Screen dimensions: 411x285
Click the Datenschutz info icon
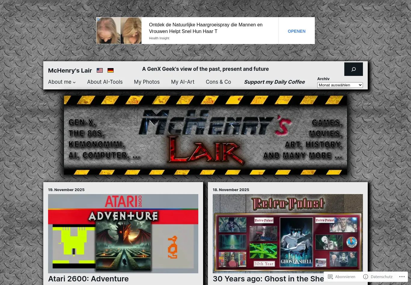pyautogui.click(x=366, y=277)
